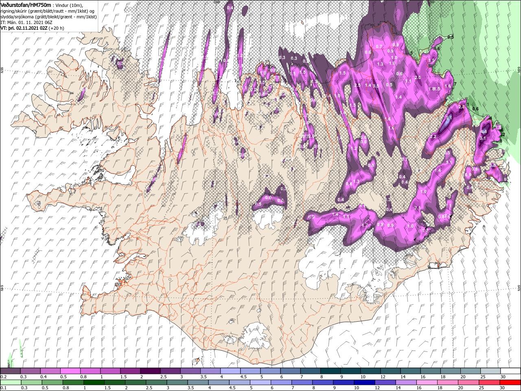521x391 pixels.
Task: Click the number 3.5 under bottom legend row
Action: click(x=190, y=388)
